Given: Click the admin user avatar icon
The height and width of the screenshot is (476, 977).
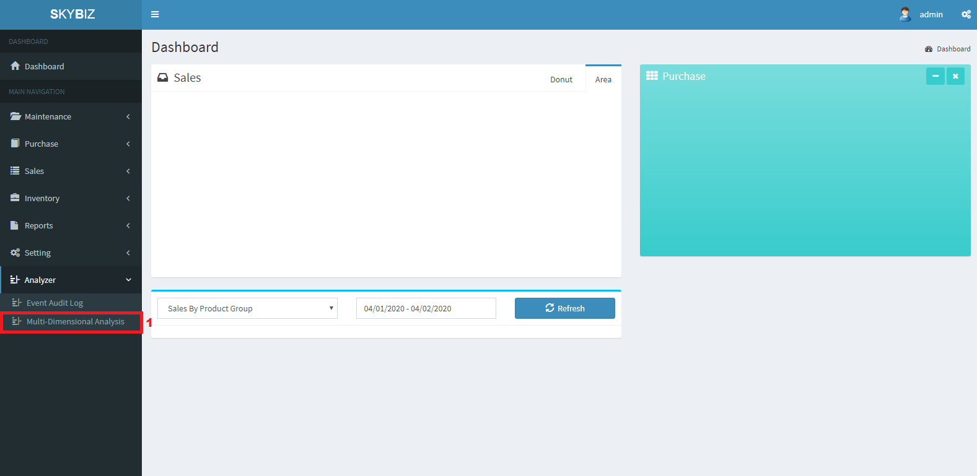Looking at the screenshot, I should click(x=905, y=14).
